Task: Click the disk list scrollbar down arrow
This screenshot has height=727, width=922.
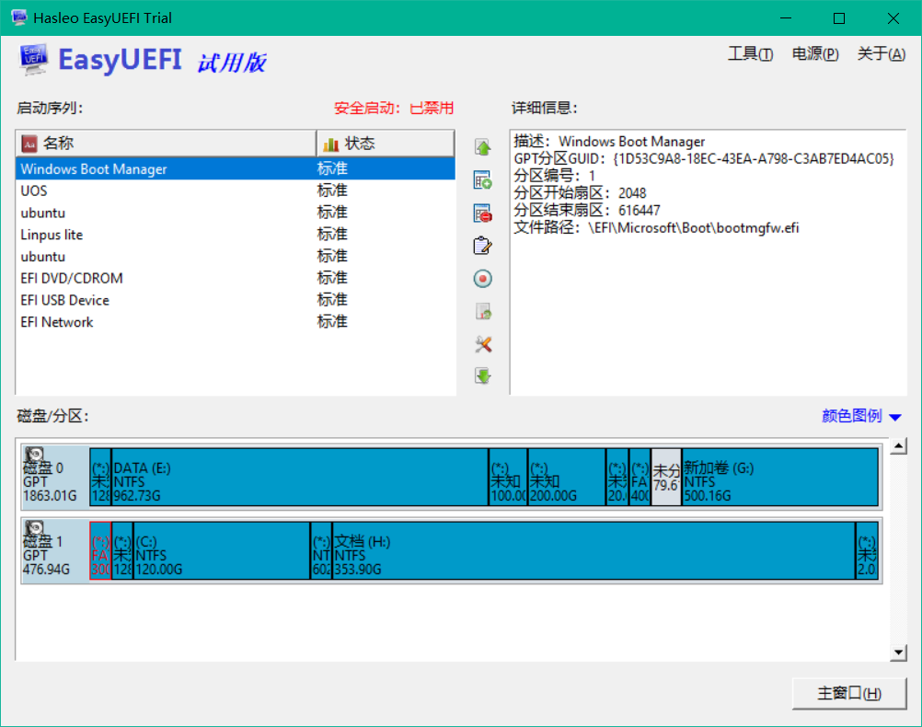Action: tap(898, 652)
